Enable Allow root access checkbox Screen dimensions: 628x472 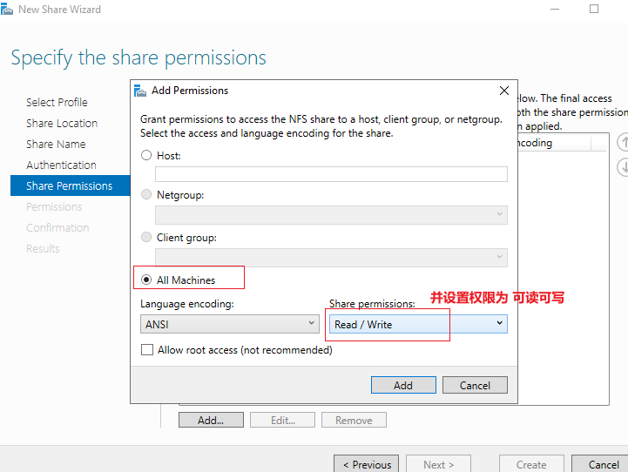pos(147,349)
